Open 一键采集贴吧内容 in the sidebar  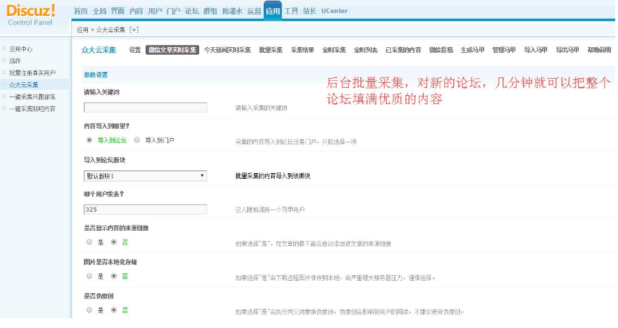[x=32, y=109]
